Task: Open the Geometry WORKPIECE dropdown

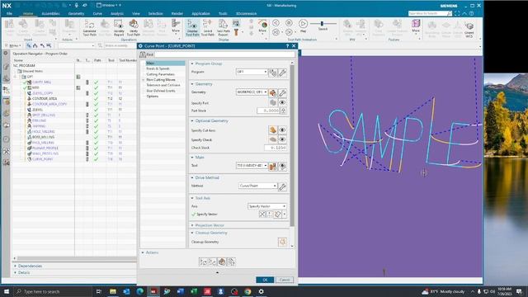Action: pos(252,92)
